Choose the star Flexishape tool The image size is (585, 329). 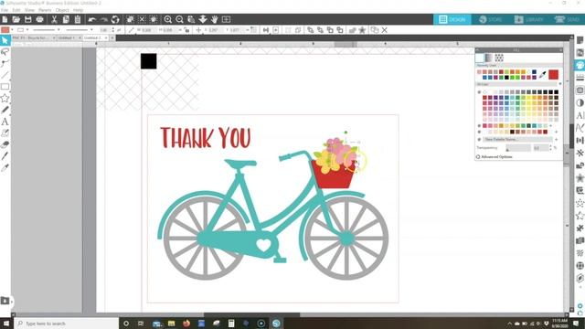5,99
